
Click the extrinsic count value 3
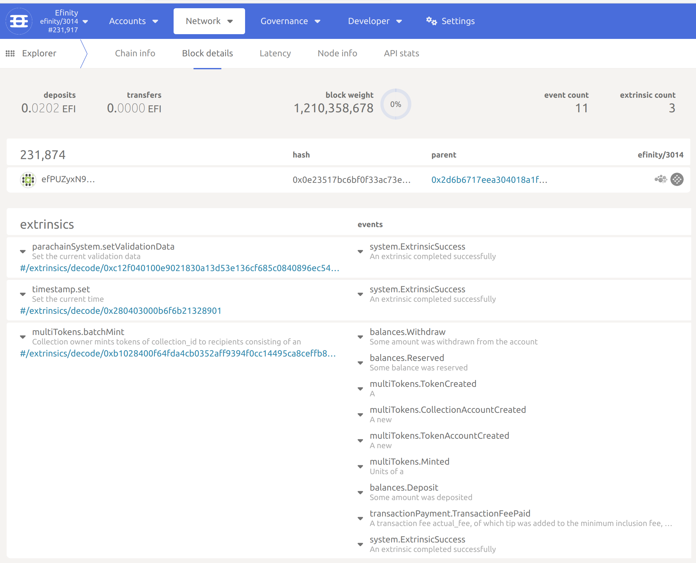[x=672, y=108]
